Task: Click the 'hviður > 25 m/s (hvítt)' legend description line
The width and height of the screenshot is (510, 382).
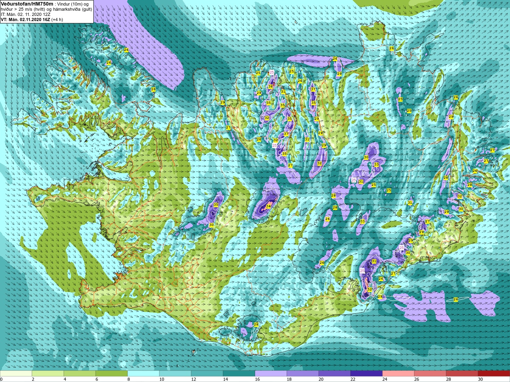Action: [46, 9]
